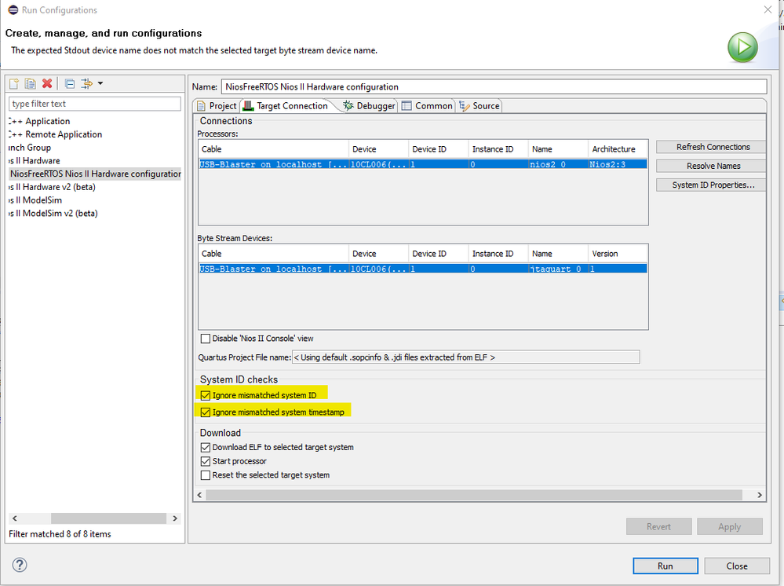The width and height of the screenshot is (784, 586).
Task: Delete selected configuration with red X icon
Action: pos(47,83)
